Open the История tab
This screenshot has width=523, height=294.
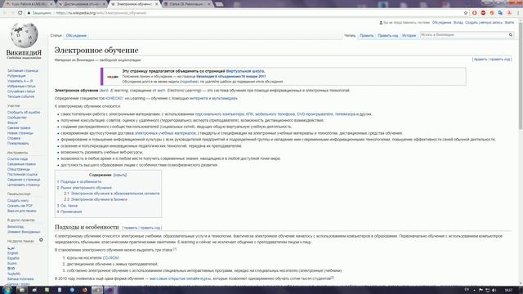409,35
